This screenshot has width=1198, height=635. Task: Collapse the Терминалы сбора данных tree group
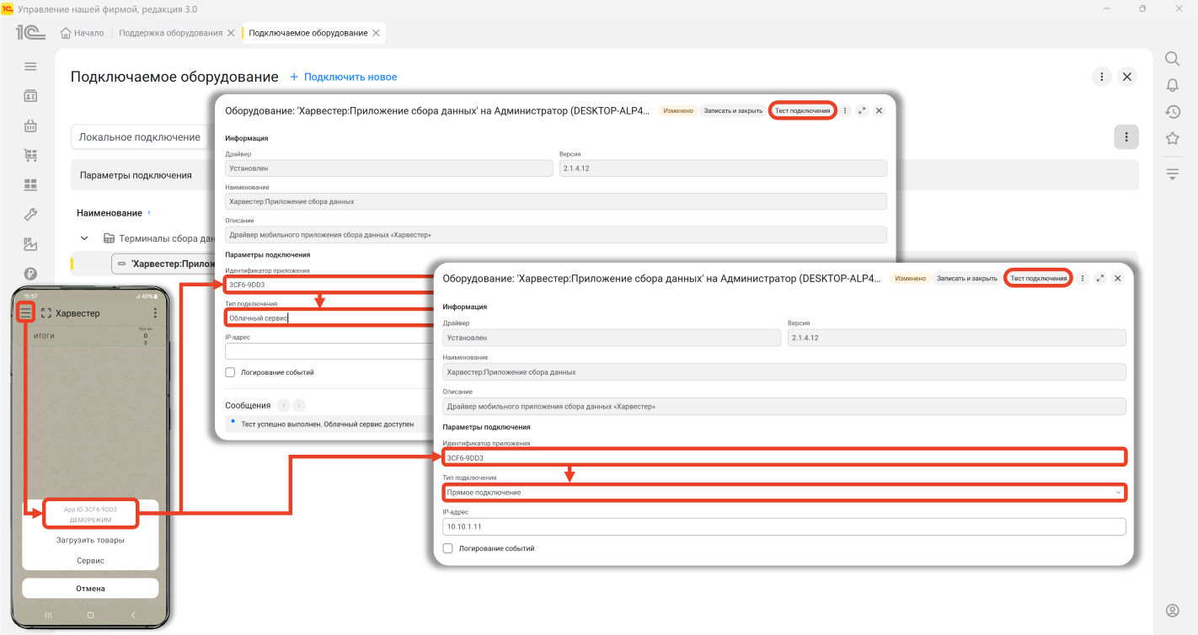pos(83,238)
